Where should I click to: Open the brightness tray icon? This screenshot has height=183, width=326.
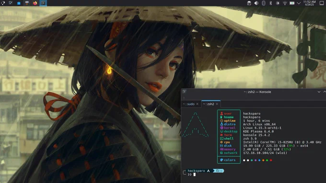(x=278, y=3)
